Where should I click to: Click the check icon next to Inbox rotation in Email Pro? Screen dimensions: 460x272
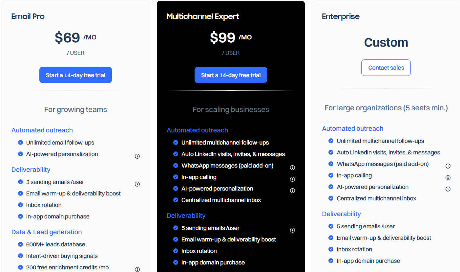(x=20, y=205)
